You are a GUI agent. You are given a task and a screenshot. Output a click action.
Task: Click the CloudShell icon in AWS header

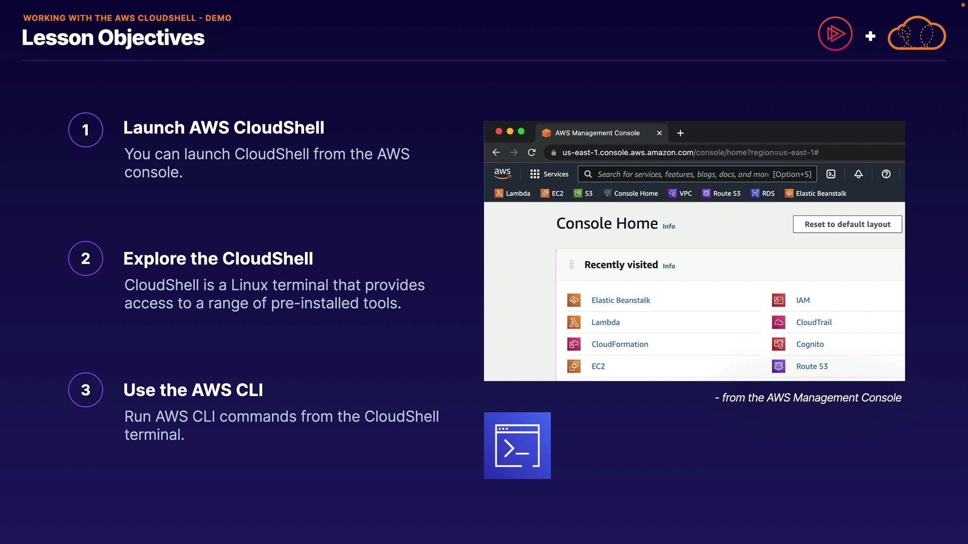coord(831,174)
